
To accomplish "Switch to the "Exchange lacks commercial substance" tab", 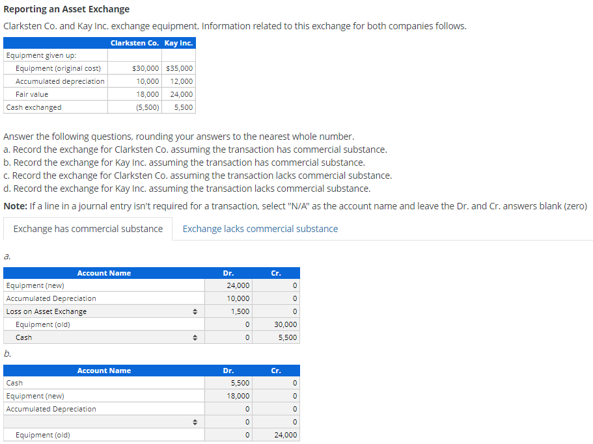I will tap(259, 229).
